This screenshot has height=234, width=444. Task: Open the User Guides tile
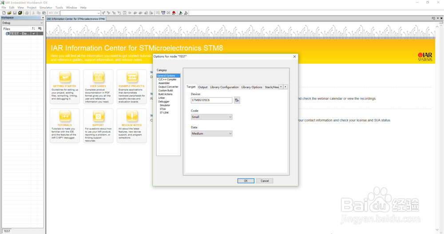coord(98,86)
